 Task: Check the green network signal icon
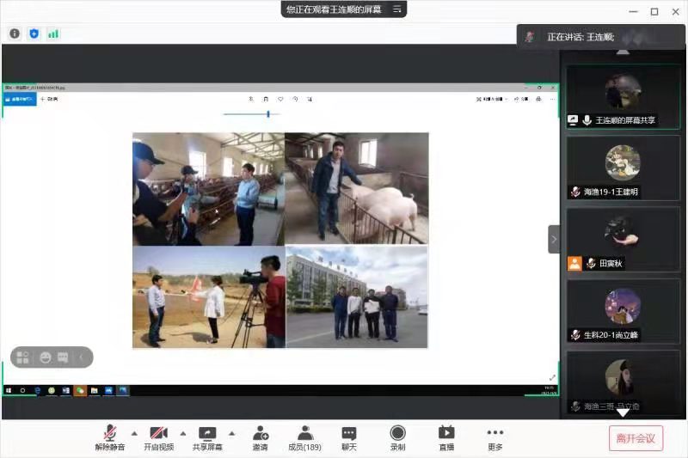pyautogui.click(x=53, y=34)
